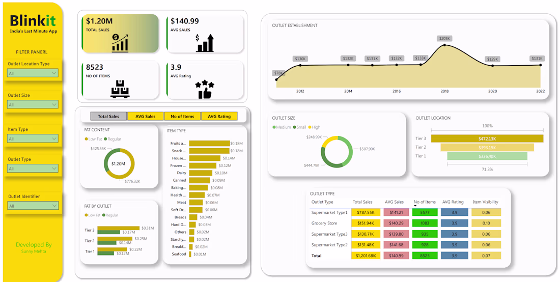Click the Total Sales growth chart icon
Image resolution: width=560 pixels, height=282 pixels.
pos(120,42)
